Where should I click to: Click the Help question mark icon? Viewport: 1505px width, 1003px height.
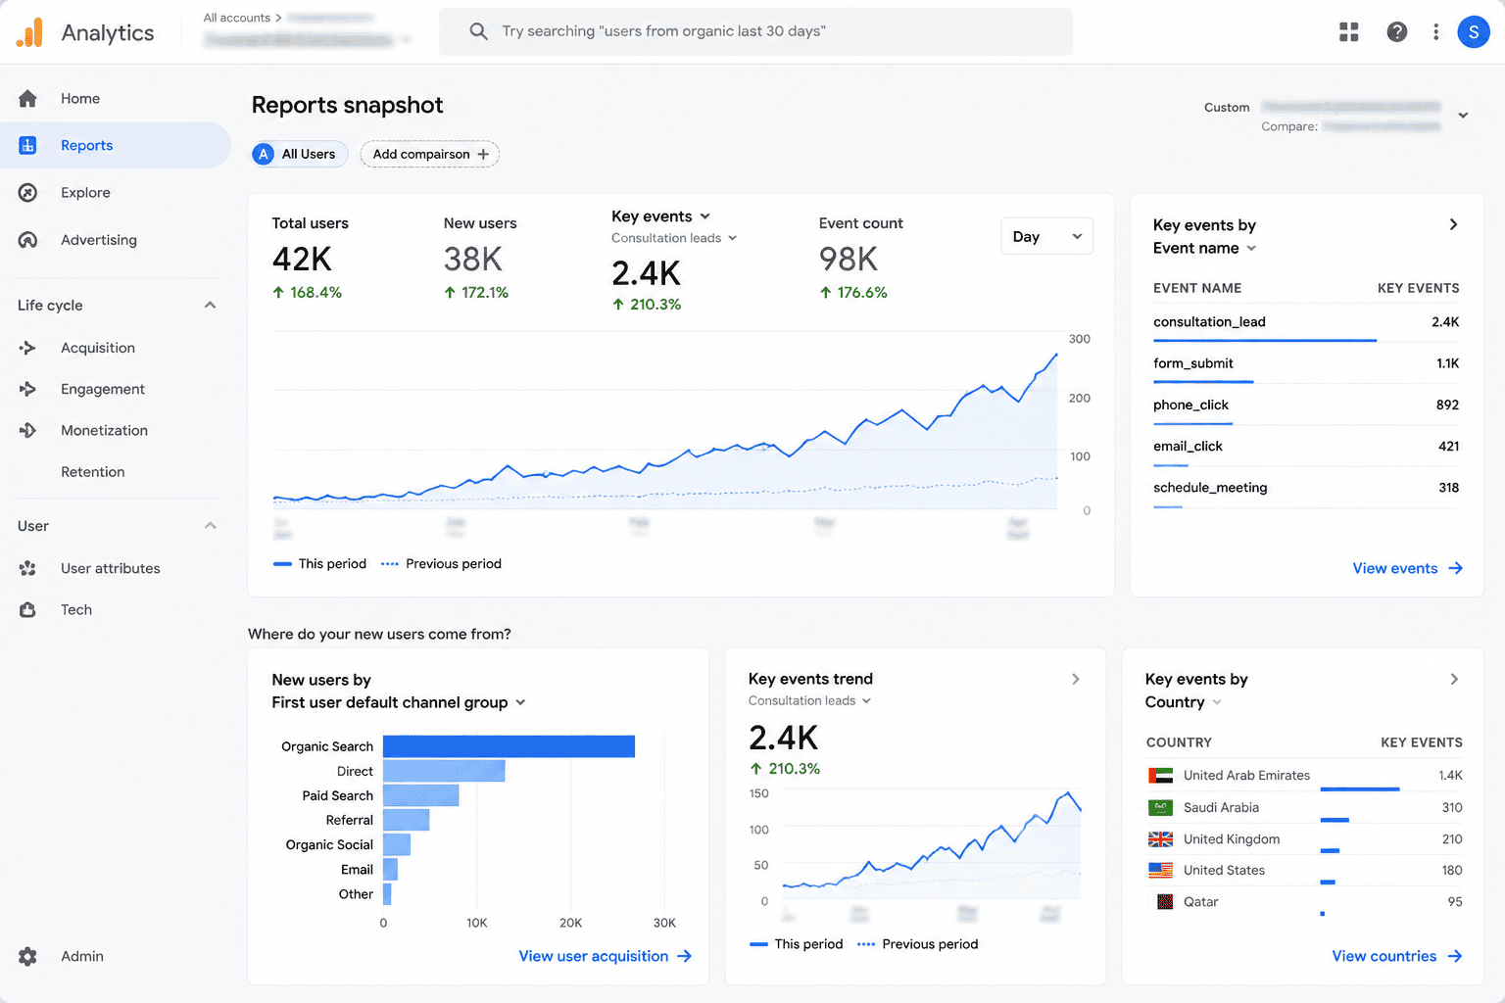point(1397,32)
